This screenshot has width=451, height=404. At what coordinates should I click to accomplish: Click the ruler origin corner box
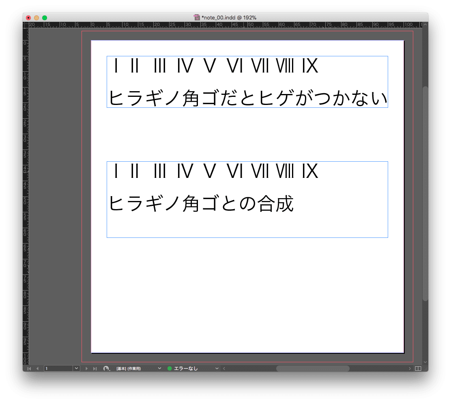(26, 25)
